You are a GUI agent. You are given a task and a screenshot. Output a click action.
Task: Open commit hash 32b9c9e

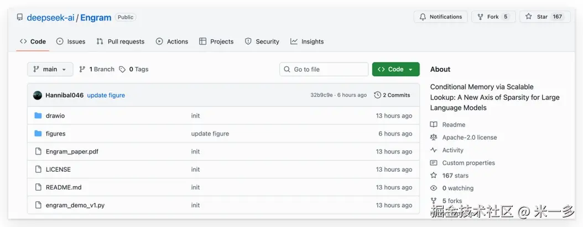coord(321,95)
